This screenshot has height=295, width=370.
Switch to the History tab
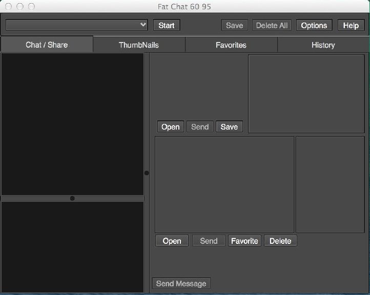[x=323, y=45]
